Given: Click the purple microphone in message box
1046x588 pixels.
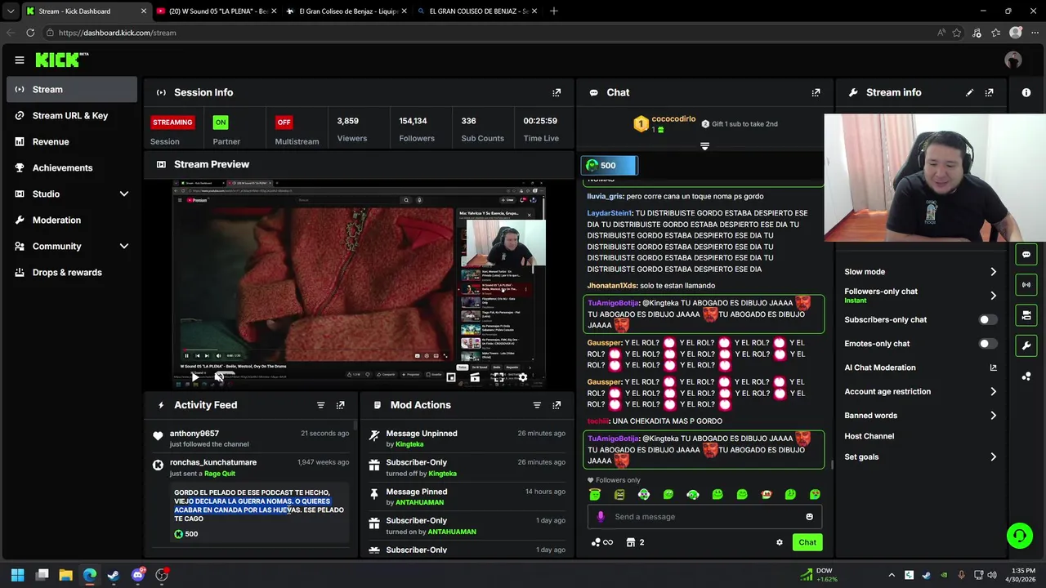Looking at the screenshot, I should click(601, 516).
